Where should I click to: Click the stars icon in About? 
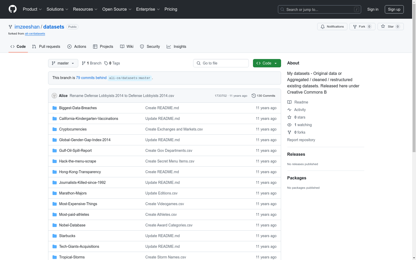point(289,117)
